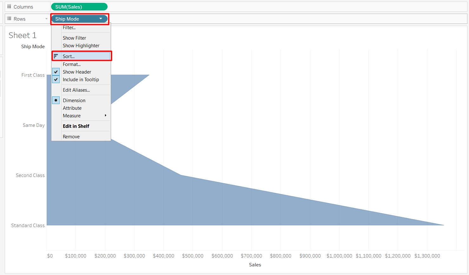Click the Sales axis title
469x275 pixels.
pos(255,265)
